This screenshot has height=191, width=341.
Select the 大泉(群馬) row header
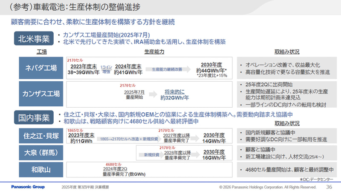(41, 153)
